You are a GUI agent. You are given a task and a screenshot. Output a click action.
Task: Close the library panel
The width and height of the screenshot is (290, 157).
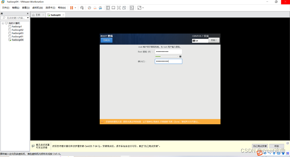click(x=28, y=13)
